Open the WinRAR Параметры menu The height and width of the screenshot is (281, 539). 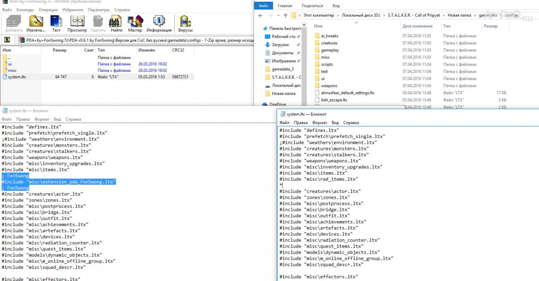pyautogui.click(x=99, y=10)
